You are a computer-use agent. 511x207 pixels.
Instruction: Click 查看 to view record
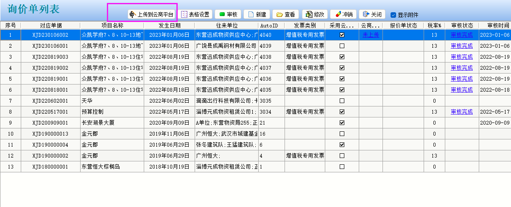(285, 14)
